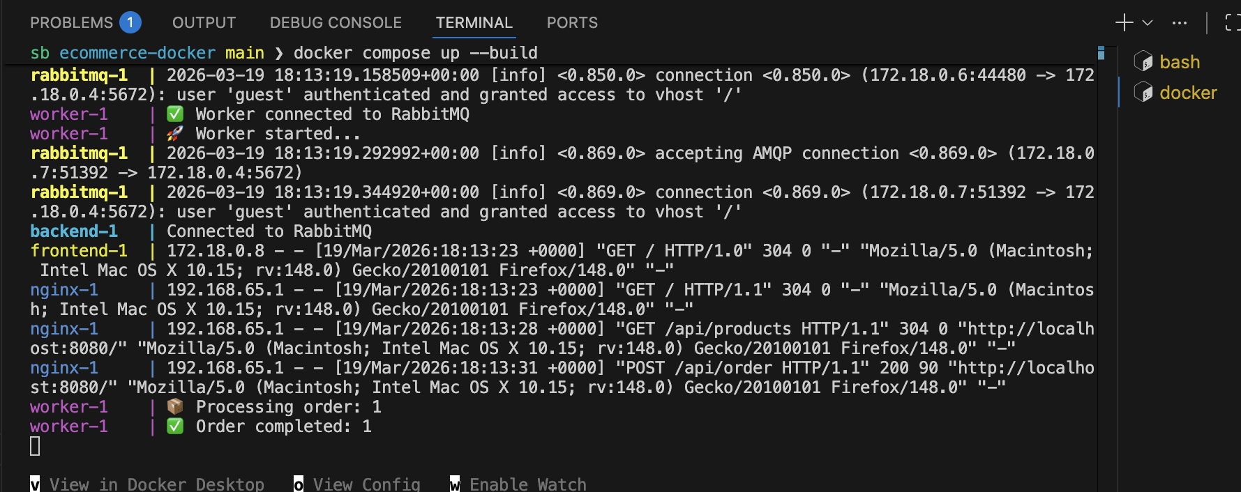Maximize the panel size
Screen dimensions: 1241x492
click(1232, 23)
